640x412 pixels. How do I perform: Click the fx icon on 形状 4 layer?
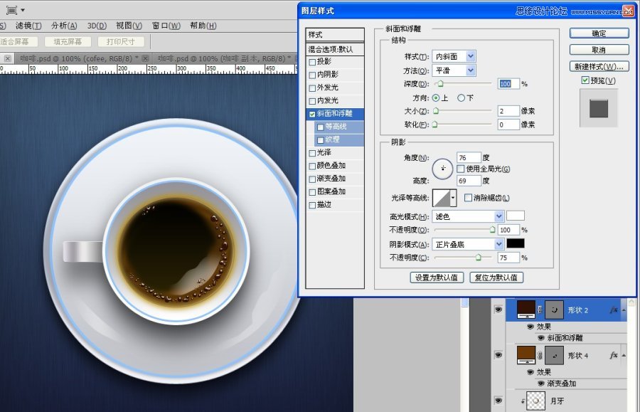(x=613, y=354)
